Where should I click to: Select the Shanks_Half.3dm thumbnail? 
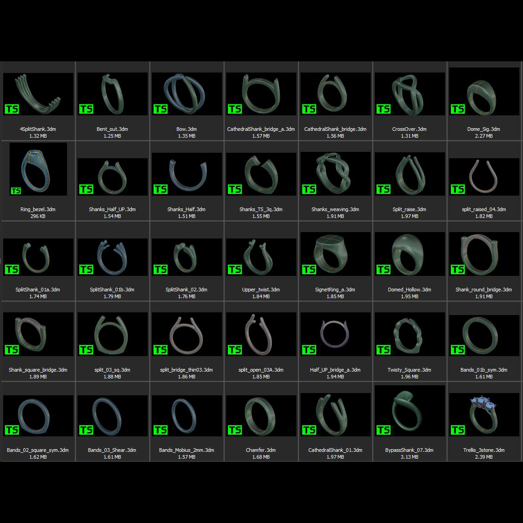187,174
